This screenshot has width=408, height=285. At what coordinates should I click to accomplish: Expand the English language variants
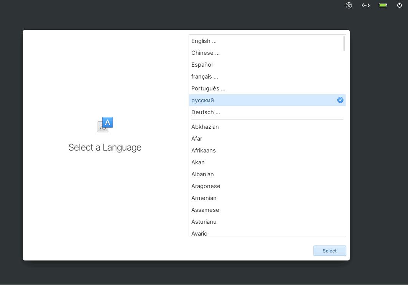204,41
